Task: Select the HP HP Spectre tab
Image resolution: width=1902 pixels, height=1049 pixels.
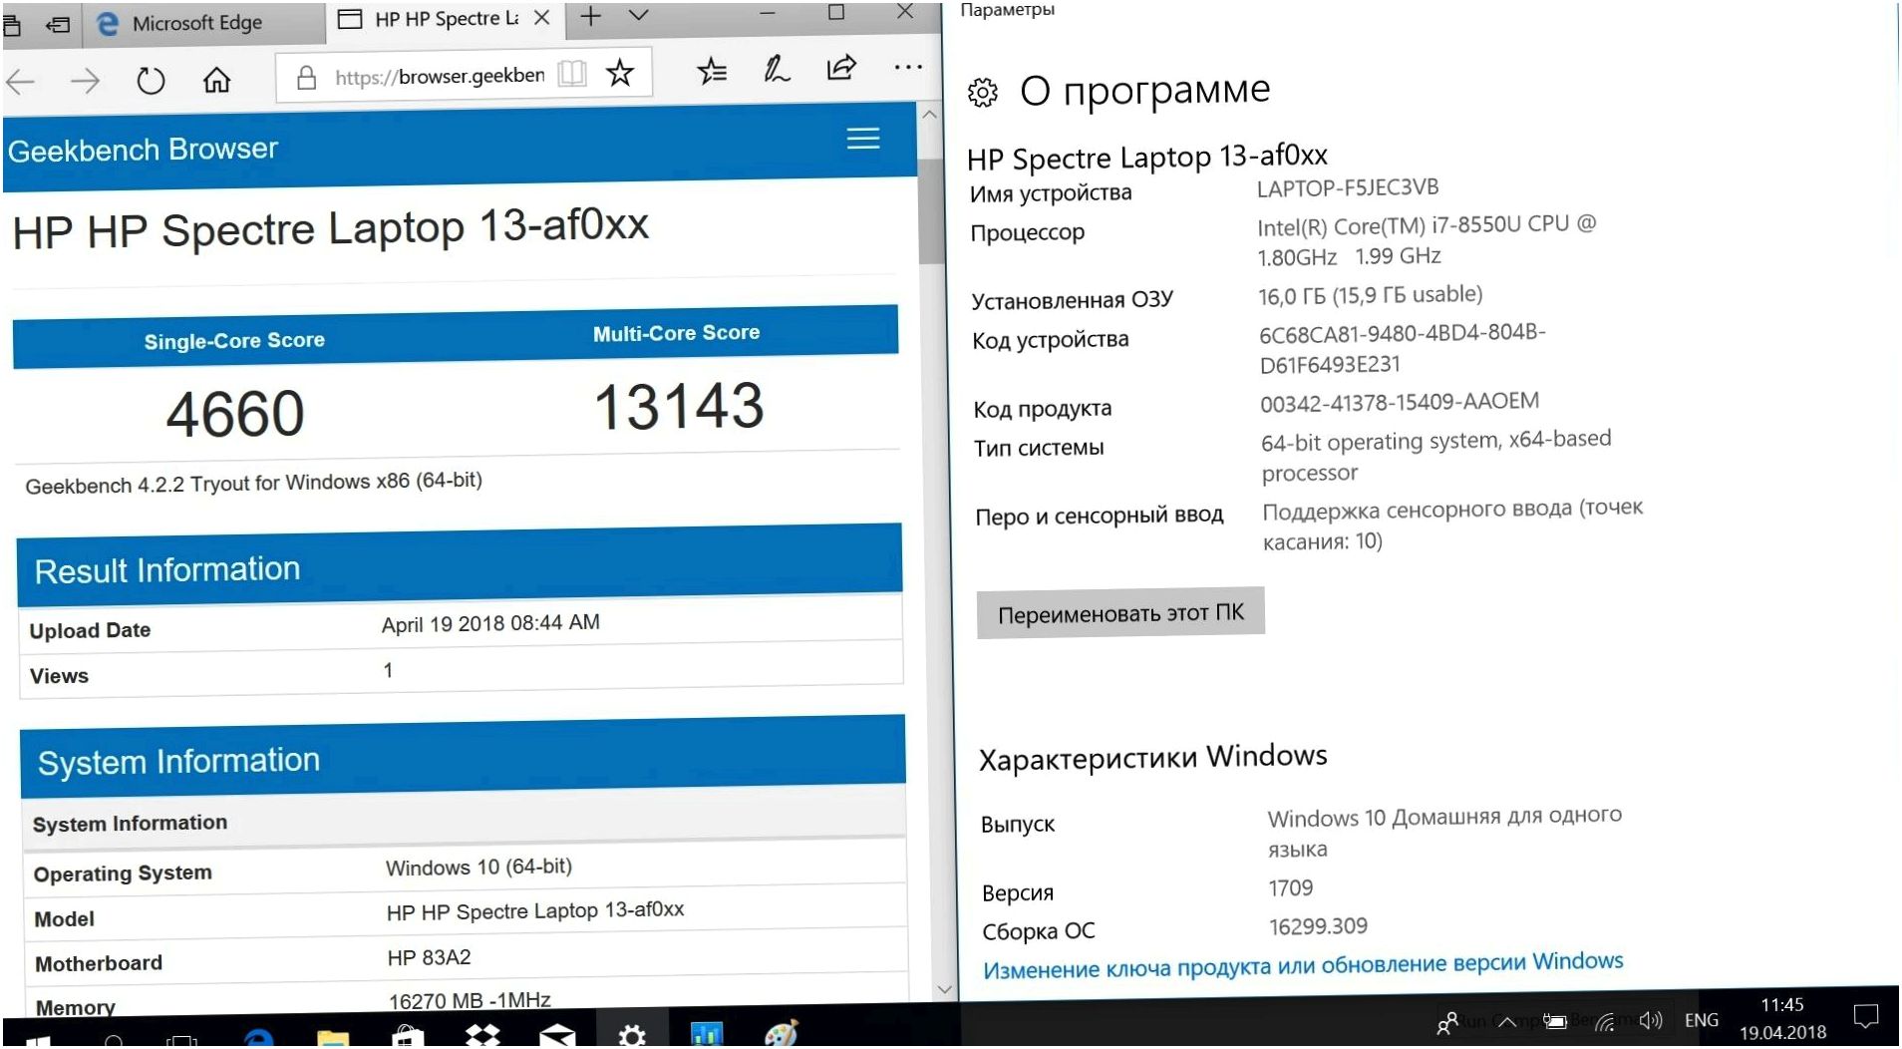Action: pos(444,19)
